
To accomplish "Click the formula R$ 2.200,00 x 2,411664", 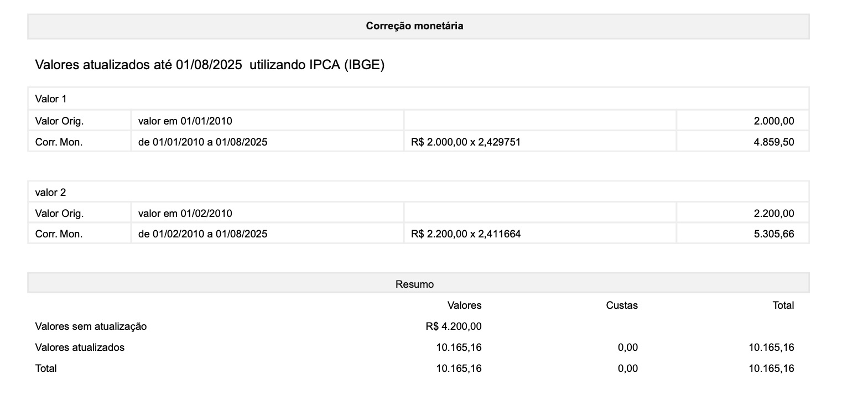I will pos(465,234).
